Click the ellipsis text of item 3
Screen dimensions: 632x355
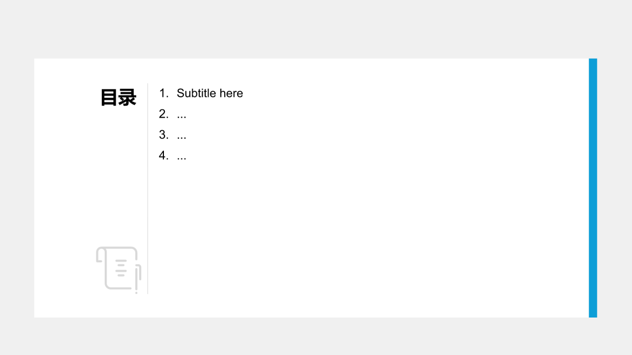tap(182, 138)
